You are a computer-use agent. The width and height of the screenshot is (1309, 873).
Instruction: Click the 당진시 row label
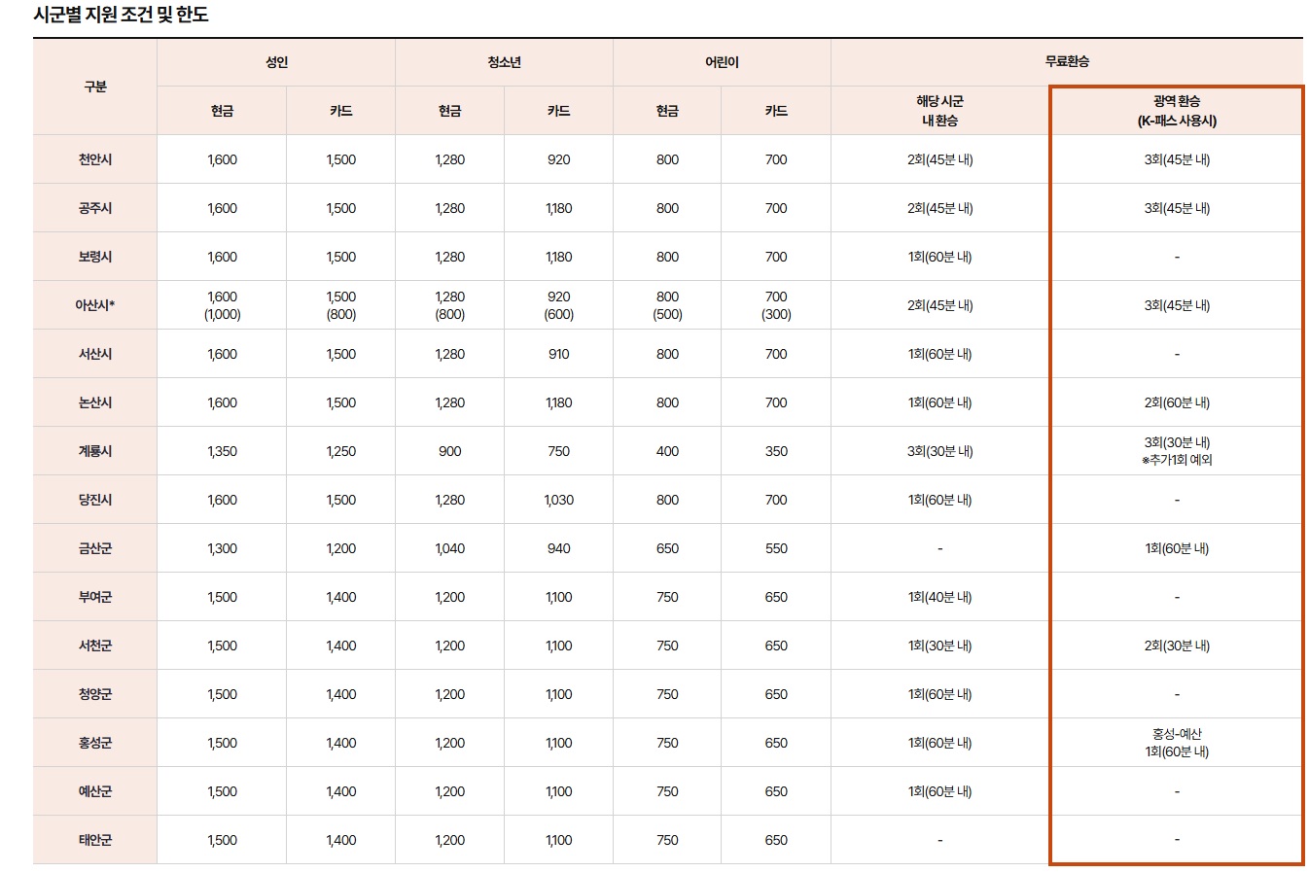tap(95, 500)
